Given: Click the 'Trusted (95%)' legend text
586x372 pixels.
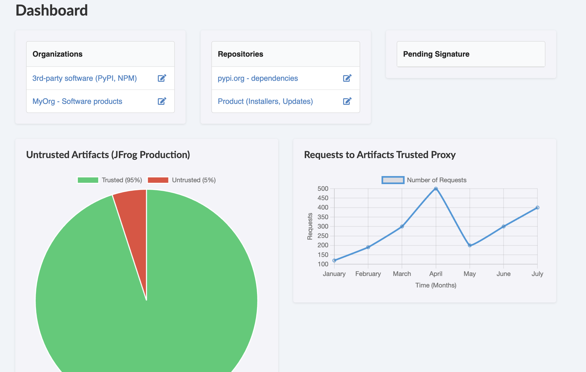Looking at the screenshot, I should tap(122, 180).
